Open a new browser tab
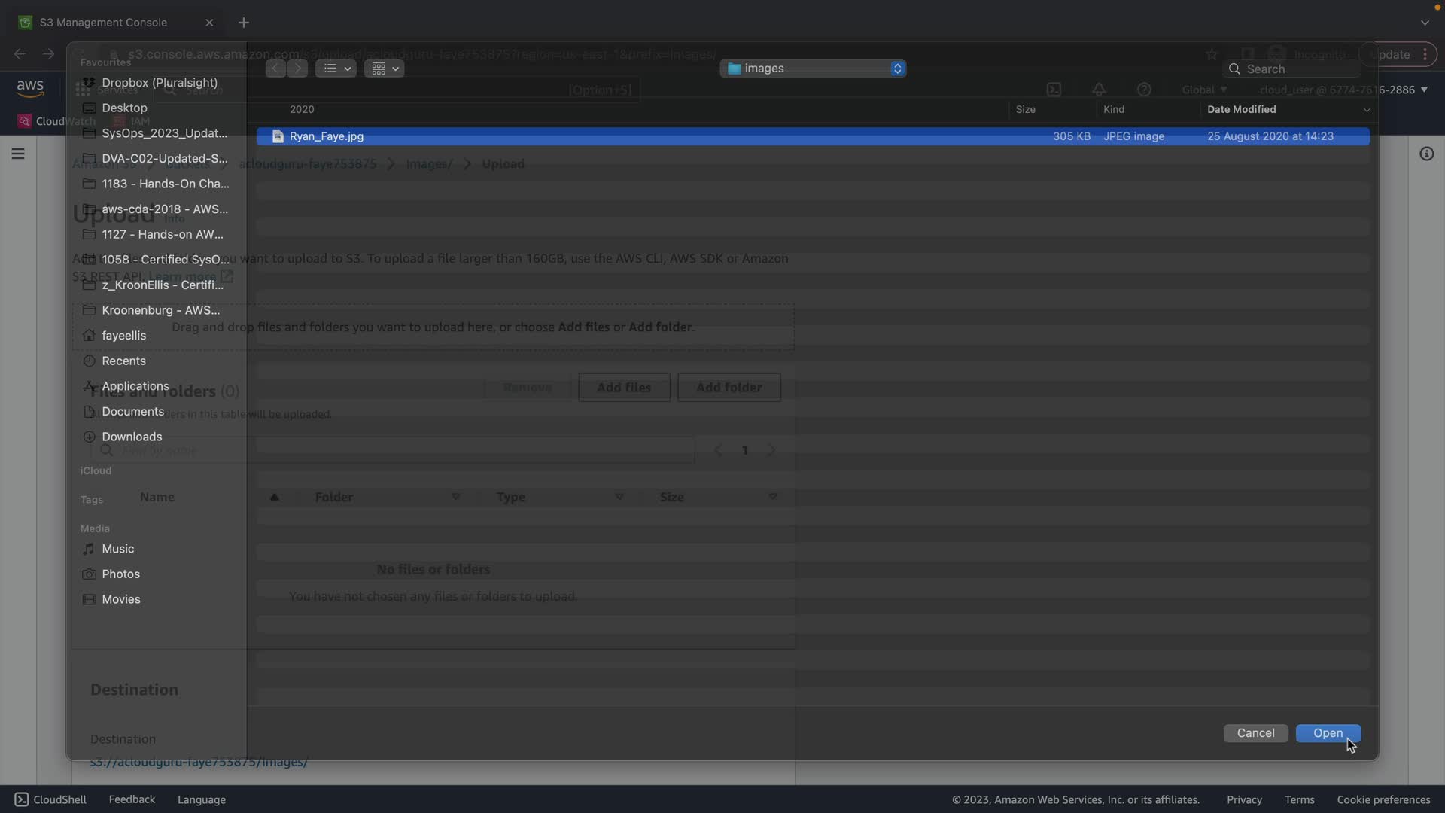1445x813 pixels. tap(243, 23)
